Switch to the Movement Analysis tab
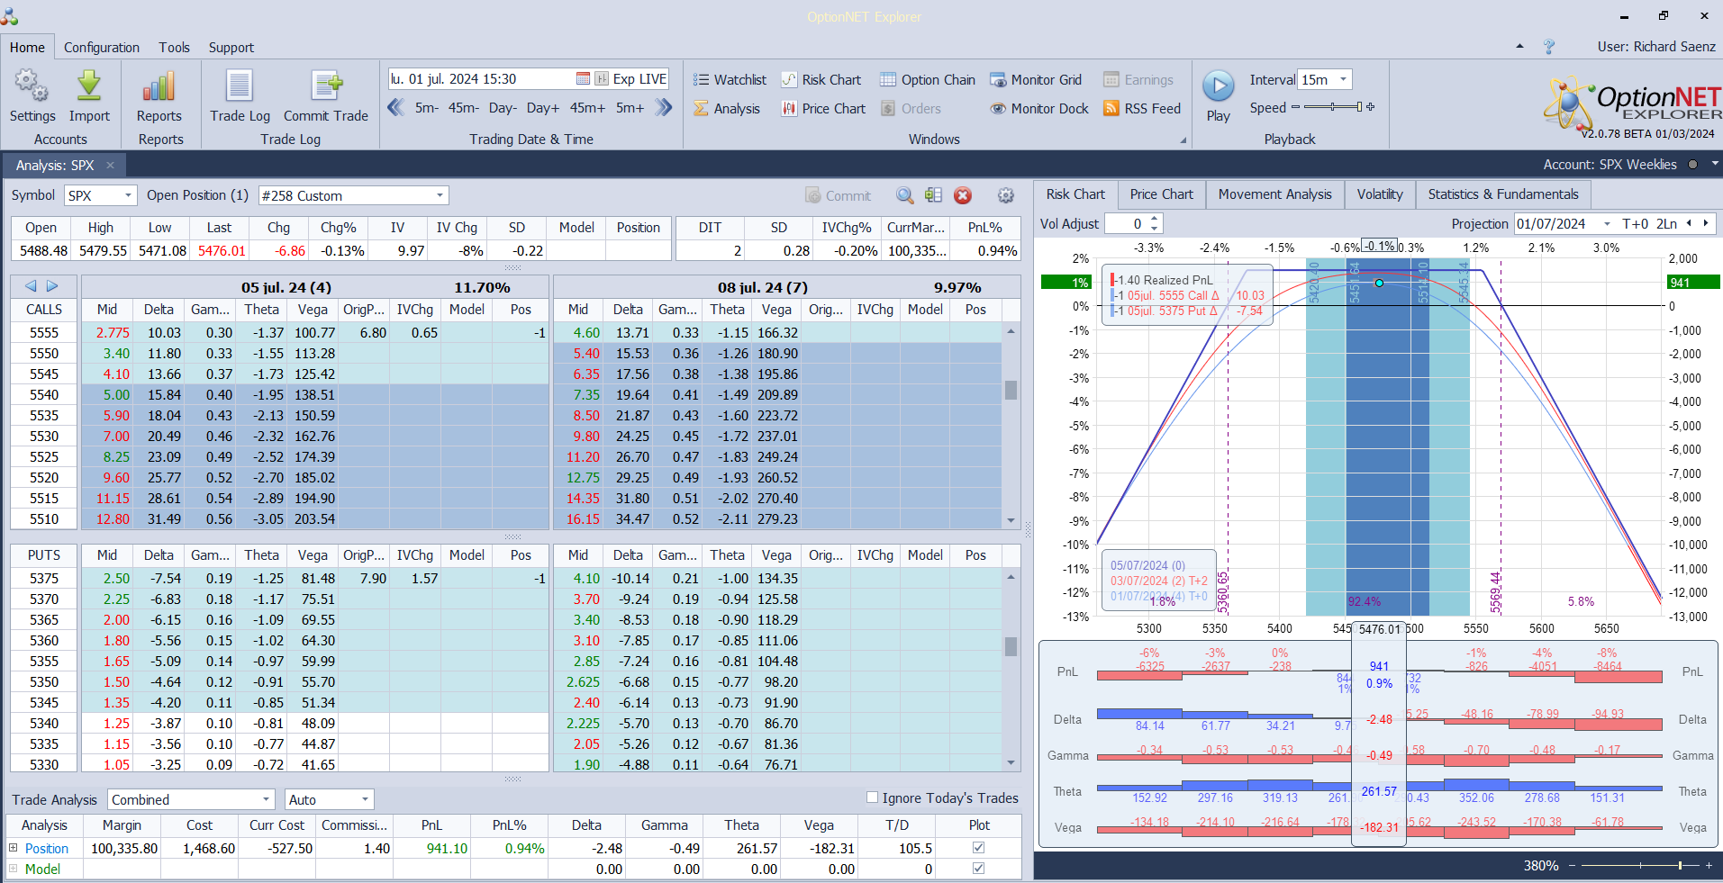The width and height of the screenshot is (1723, 883). (x=1274, y=194)
